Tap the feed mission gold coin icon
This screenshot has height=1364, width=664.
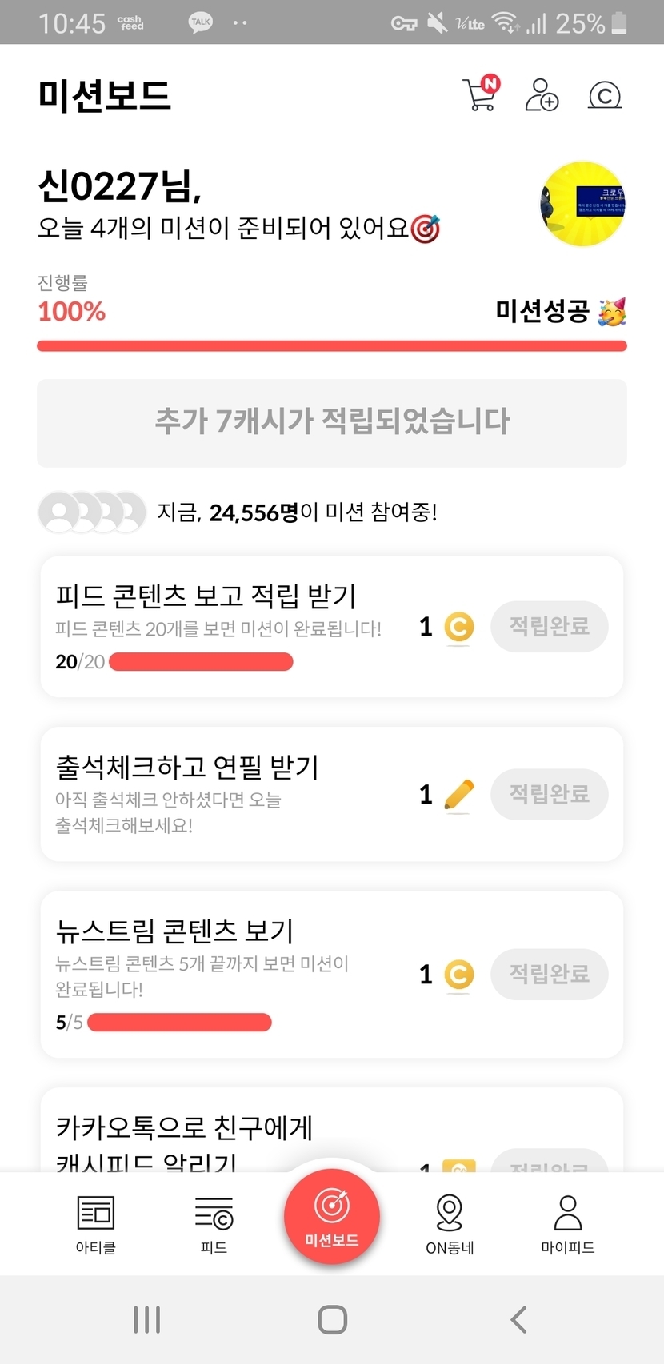coord(458,627)
